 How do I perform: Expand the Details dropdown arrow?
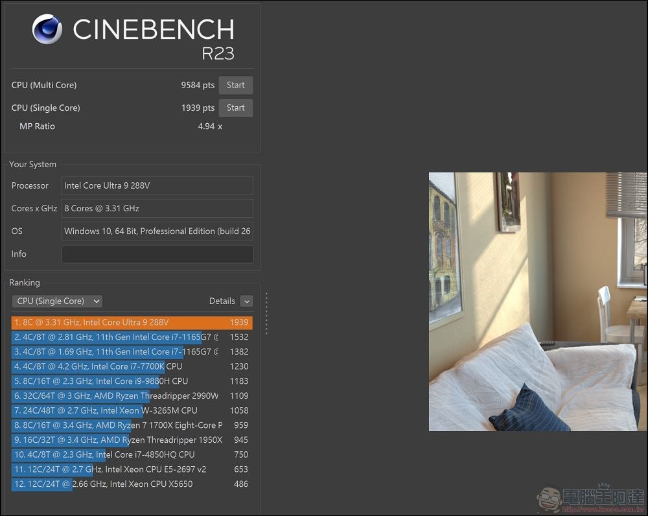coord(247,301)
